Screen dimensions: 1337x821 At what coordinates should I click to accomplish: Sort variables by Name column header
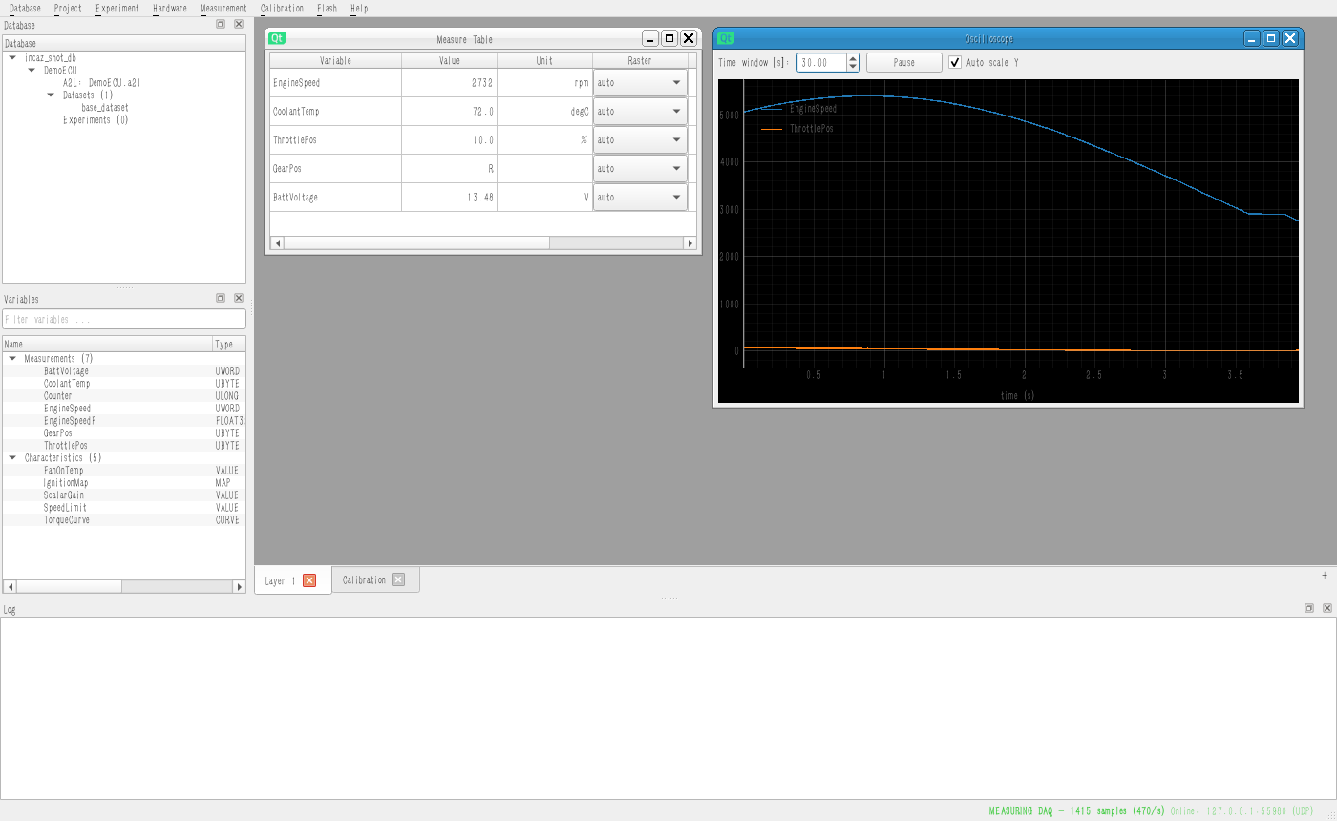coord(107,344)
